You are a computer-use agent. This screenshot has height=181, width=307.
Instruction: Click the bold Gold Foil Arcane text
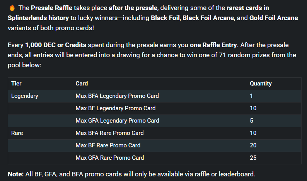pos(273,18)
